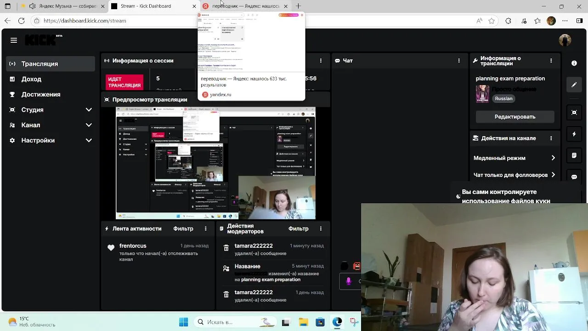Open the weather widget 15°C
Screen dimensions: 588x331
(x=31, y=322)
